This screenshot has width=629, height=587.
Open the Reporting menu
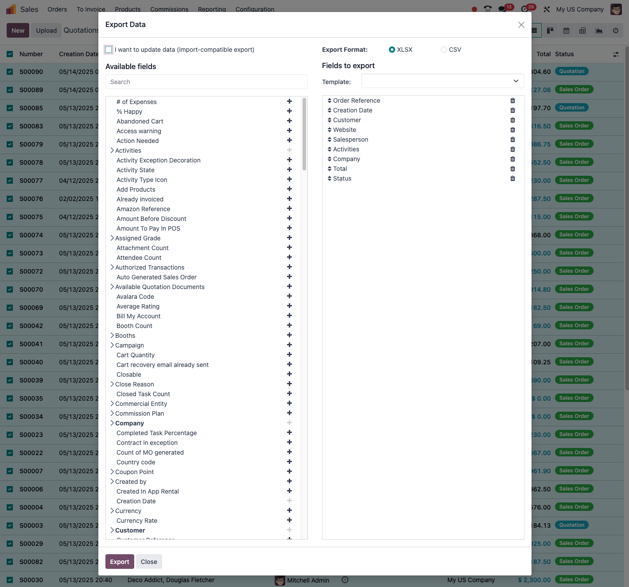tap(212, 9)
